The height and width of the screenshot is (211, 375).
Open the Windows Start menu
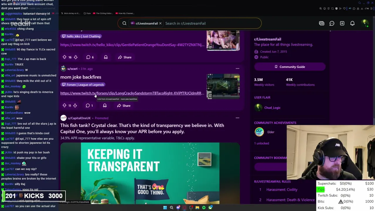[x=165, y=207]
